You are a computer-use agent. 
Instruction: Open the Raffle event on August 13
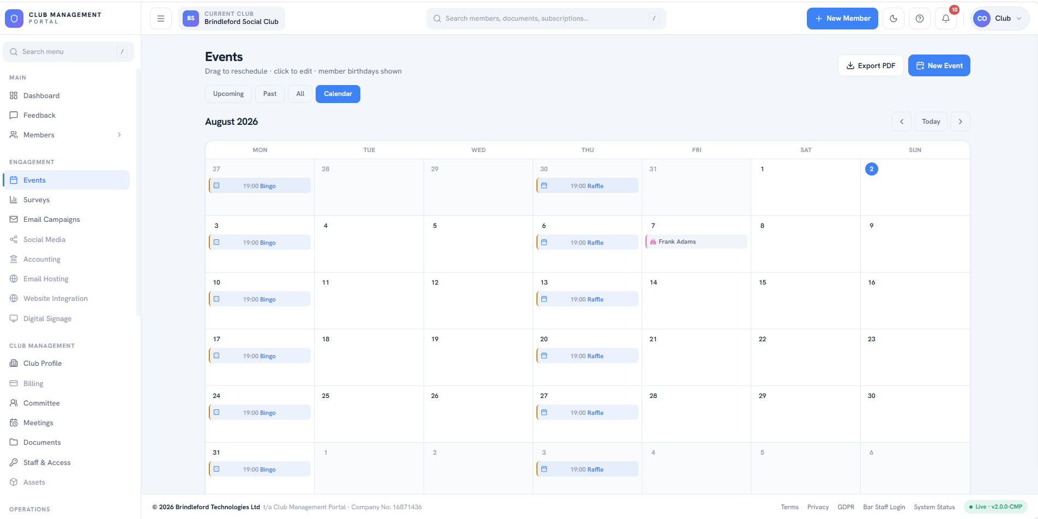[x=587, y=299]
